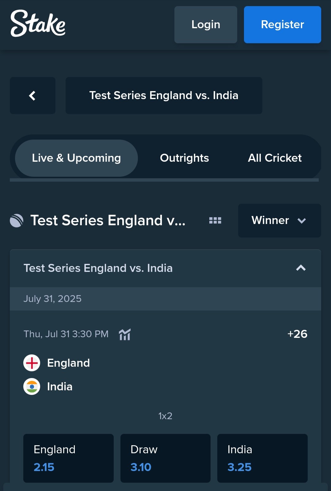Open the Winner market dropdown

point(279,221)
